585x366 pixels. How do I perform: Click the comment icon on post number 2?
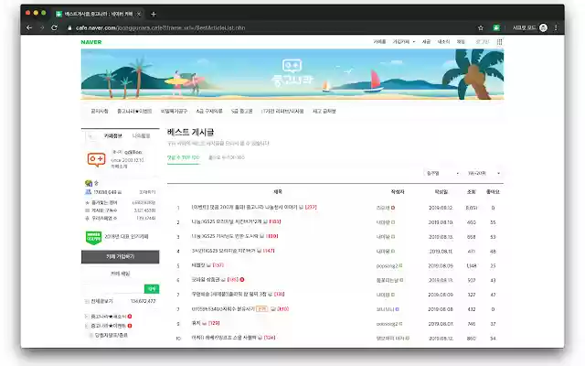pyautogui.click(x=265, y=221)
